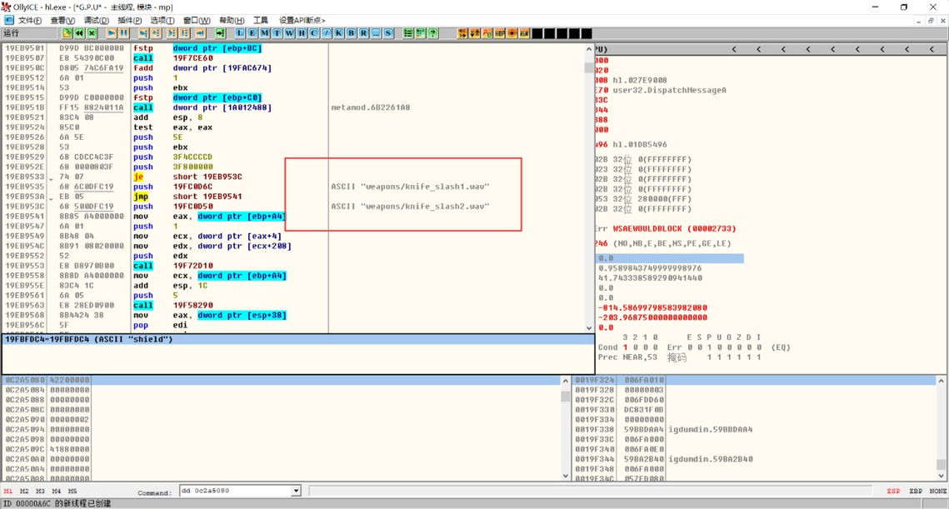Image resolution: width=949 pixels, height=509 pixels.
Task: Open the 调试(D) debug menu
Action: coord(96,20)
